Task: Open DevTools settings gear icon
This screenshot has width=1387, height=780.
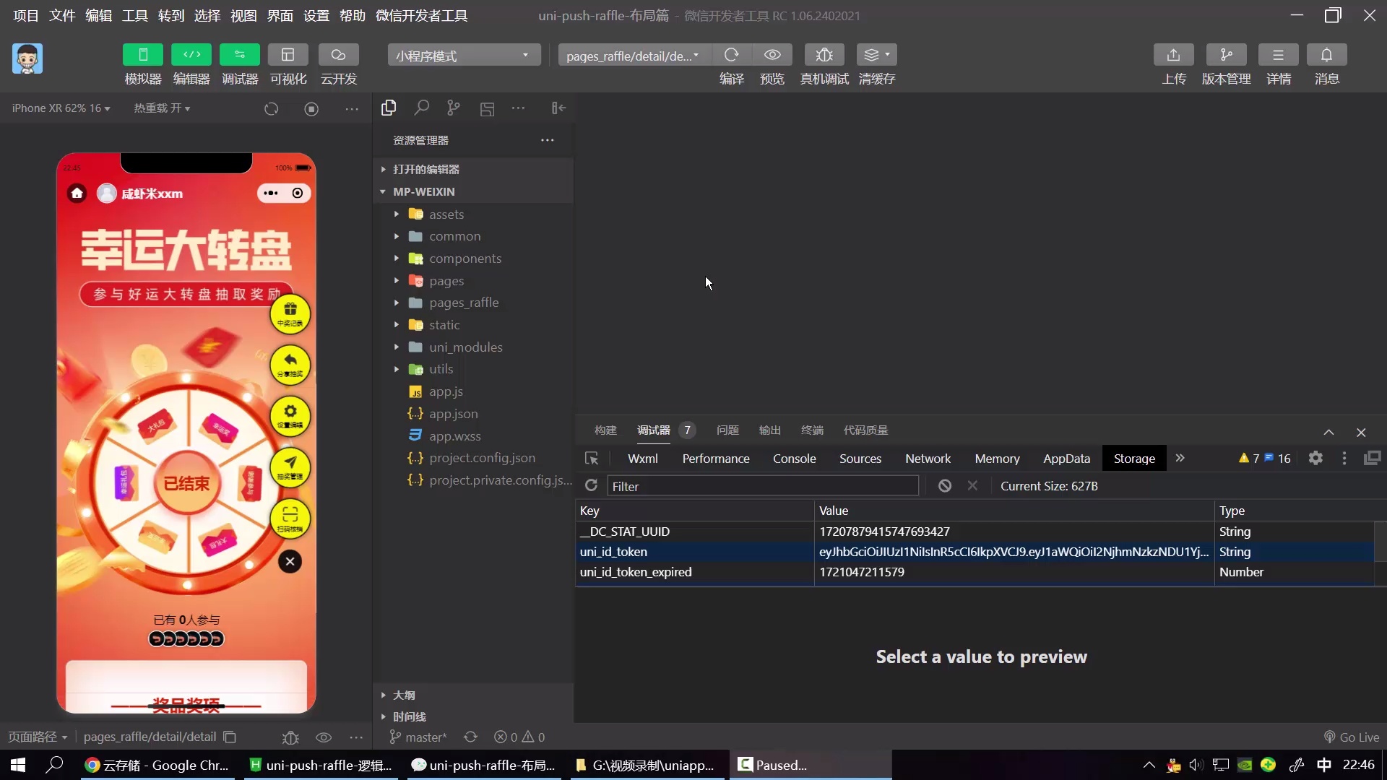Action: (x=1315, y=459)
